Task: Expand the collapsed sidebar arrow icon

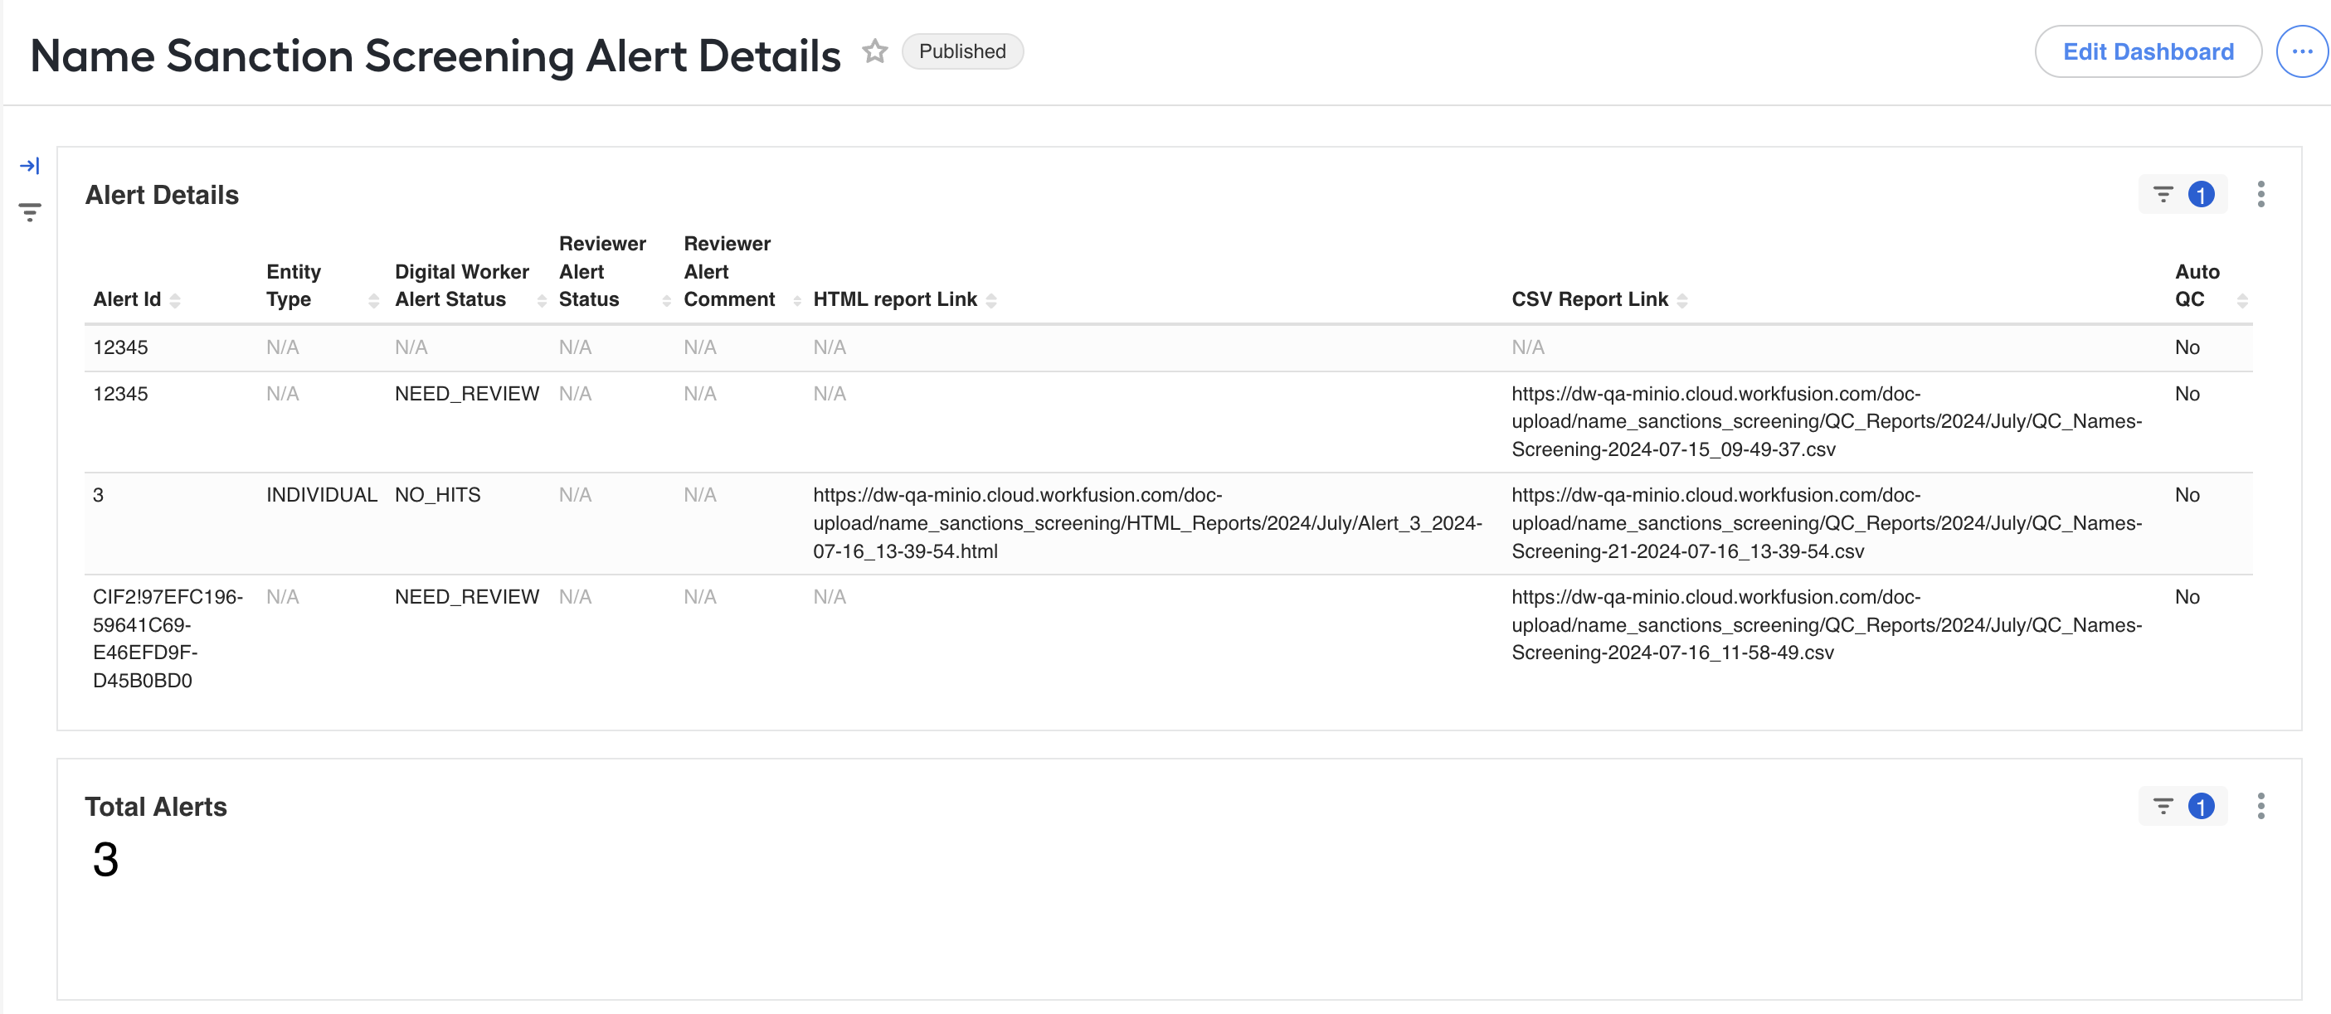Action: 30,166
